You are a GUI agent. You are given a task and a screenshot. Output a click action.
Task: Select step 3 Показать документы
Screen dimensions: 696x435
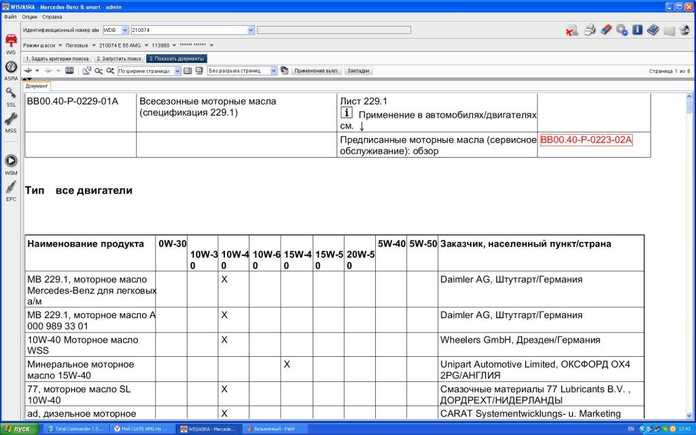click(x=177, y=58)
